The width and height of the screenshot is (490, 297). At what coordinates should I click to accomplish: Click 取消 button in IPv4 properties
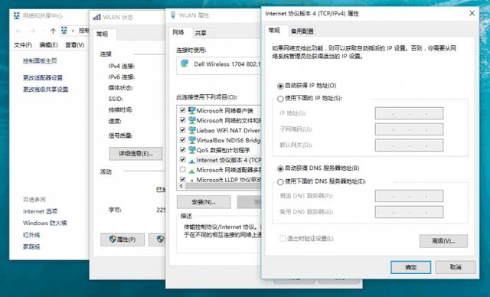[x=456, y=267]
